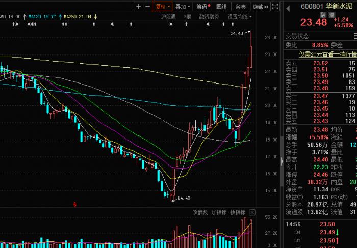Screen dimensions: 357x248
Task: Click 改参数 to edit indicator parameters
Action: coord(200,212)
